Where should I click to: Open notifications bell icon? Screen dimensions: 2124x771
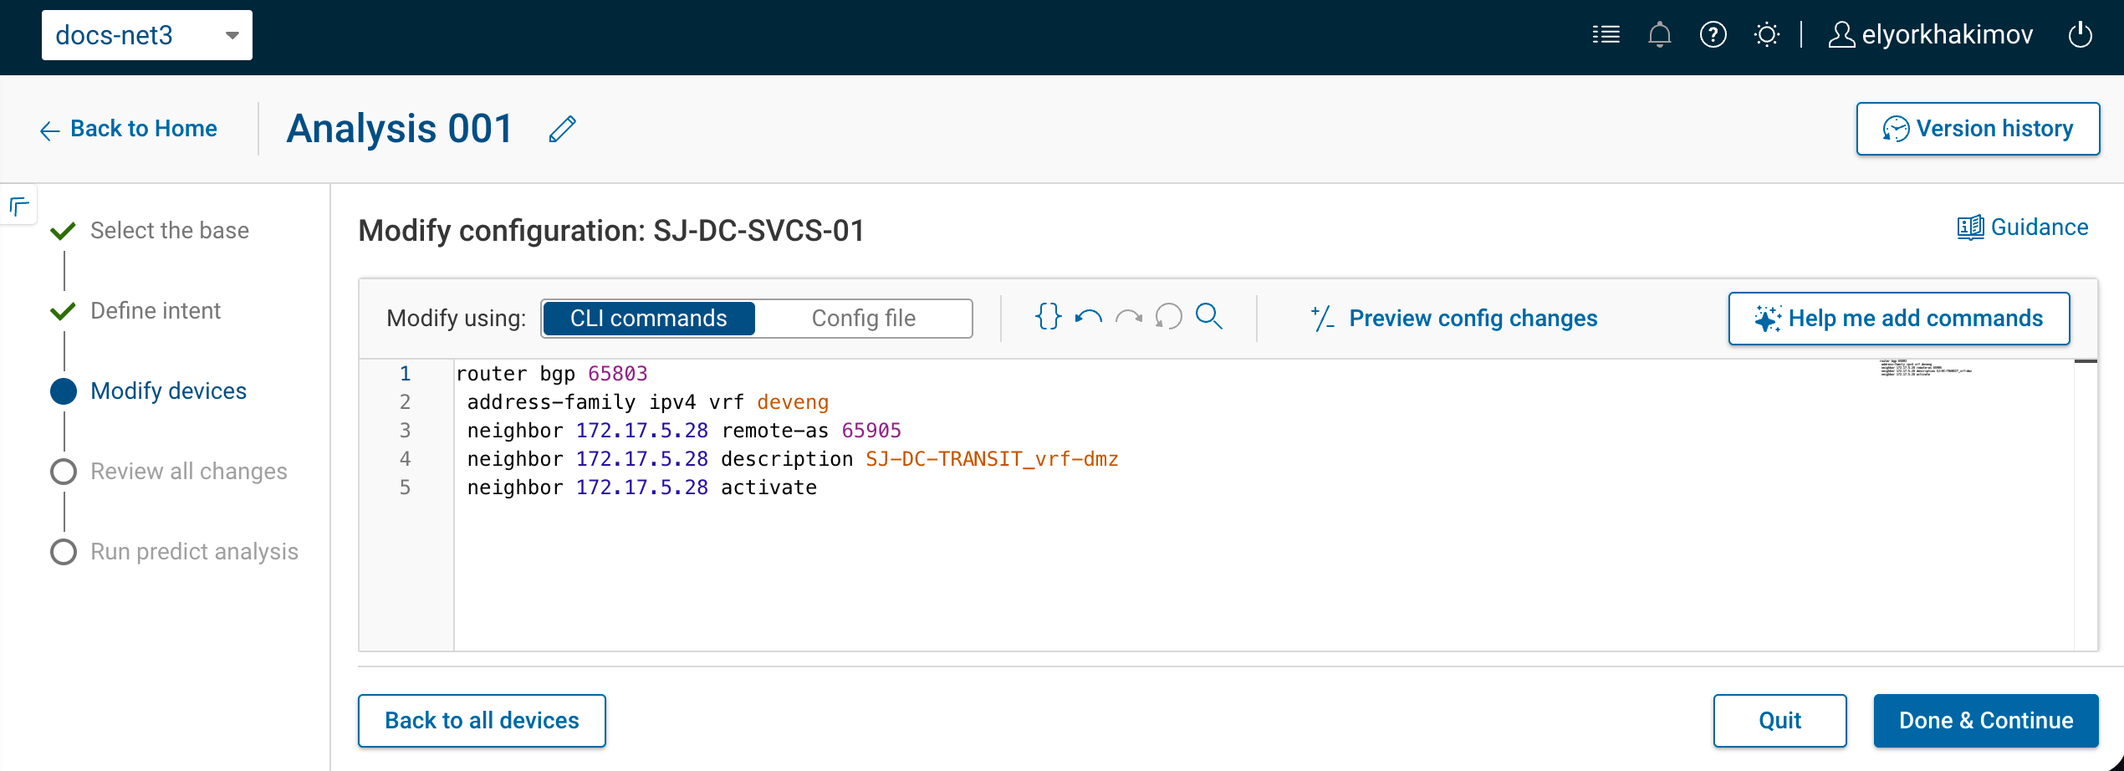(1659, 35)
